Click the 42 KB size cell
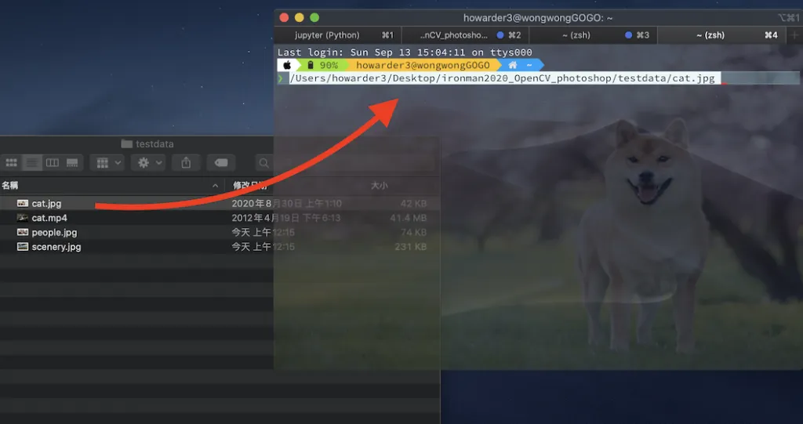Screen dimensions: 803x424 click(413, 203)
